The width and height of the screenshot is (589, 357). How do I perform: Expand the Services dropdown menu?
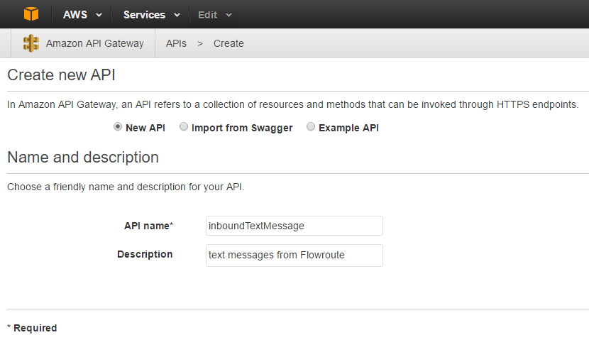click(x=152, y=15)
